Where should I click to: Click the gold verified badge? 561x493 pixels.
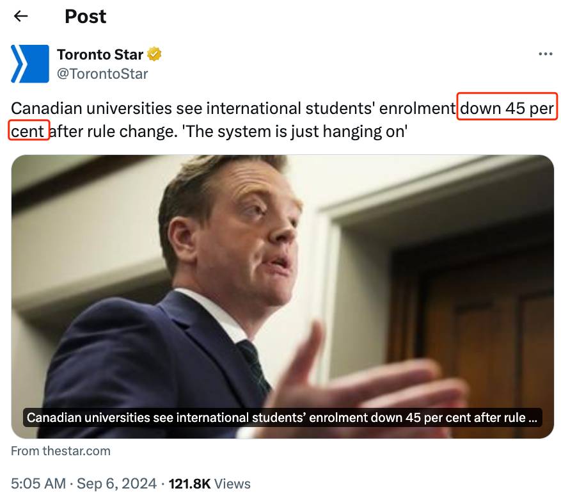click(x=154, y=54)
